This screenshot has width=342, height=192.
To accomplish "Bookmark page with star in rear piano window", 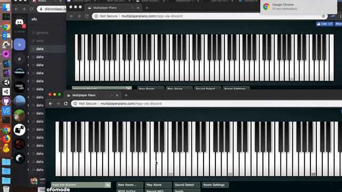I will 323,16.
